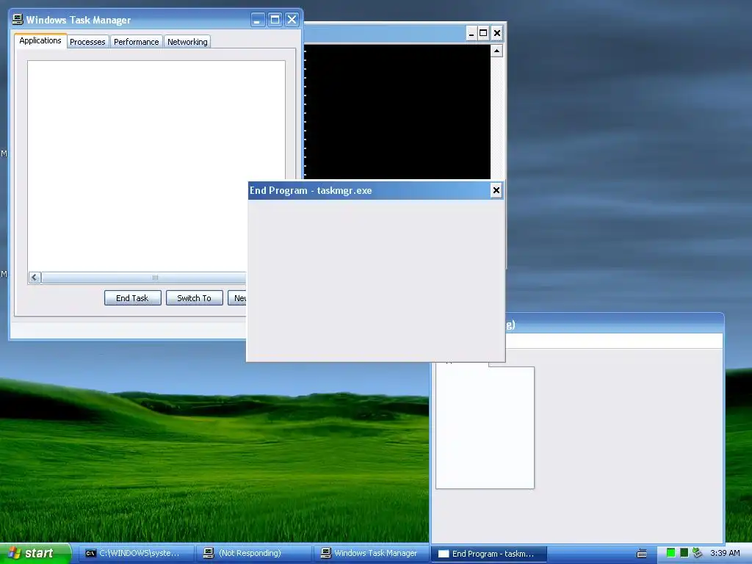752x564 pixels.
Task: Switch to the Networking tab
Action: click(187, 42)
